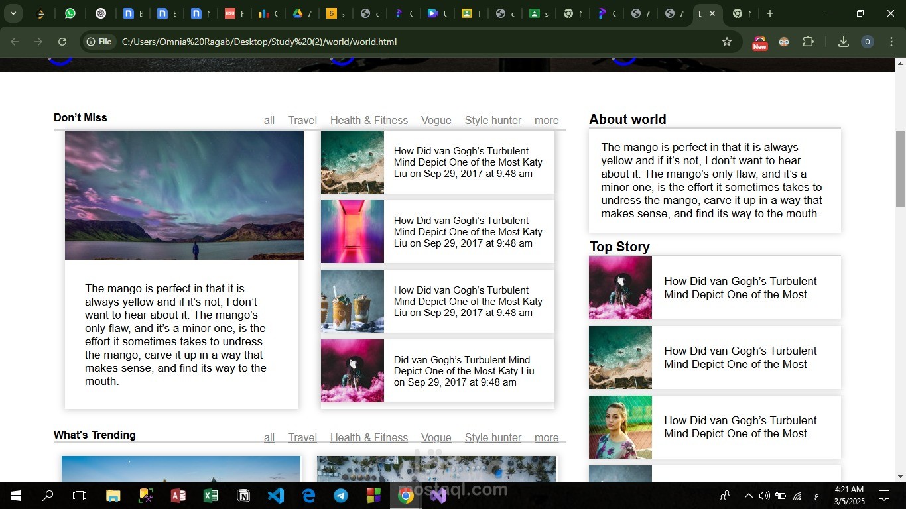Click the 'What's Trending' heading
Image resolution: width=906 pixels, height=509 pixels.
point(95,435)
